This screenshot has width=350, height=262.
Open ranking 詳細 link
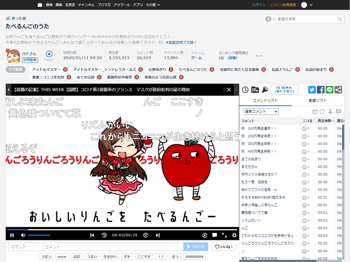pyautogui.click(x=232, y=58)
